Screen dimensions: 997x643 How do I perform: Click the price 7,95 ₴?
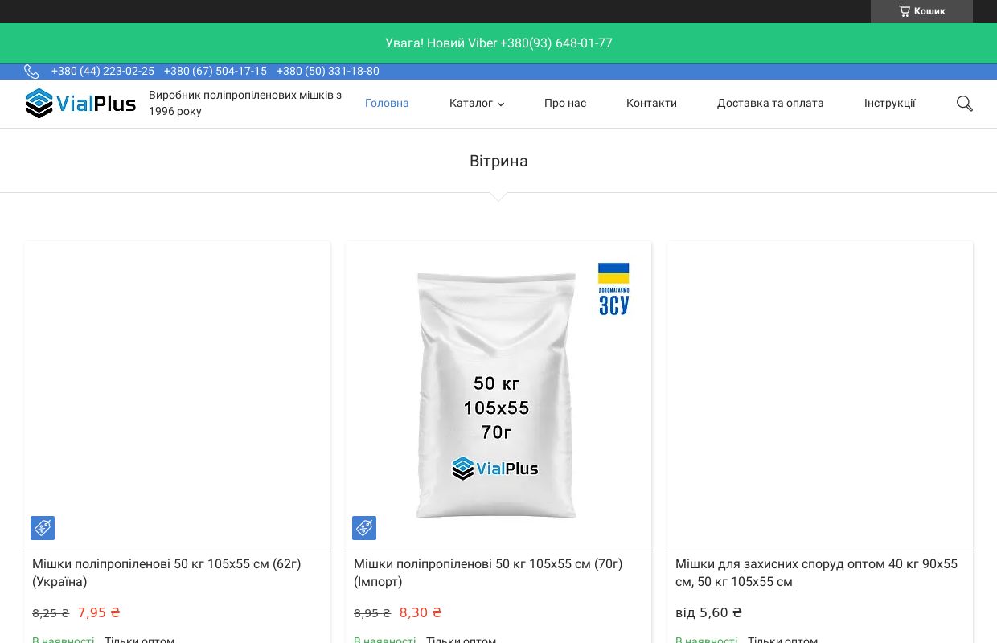pyautogui.click(x=99, y=612)
